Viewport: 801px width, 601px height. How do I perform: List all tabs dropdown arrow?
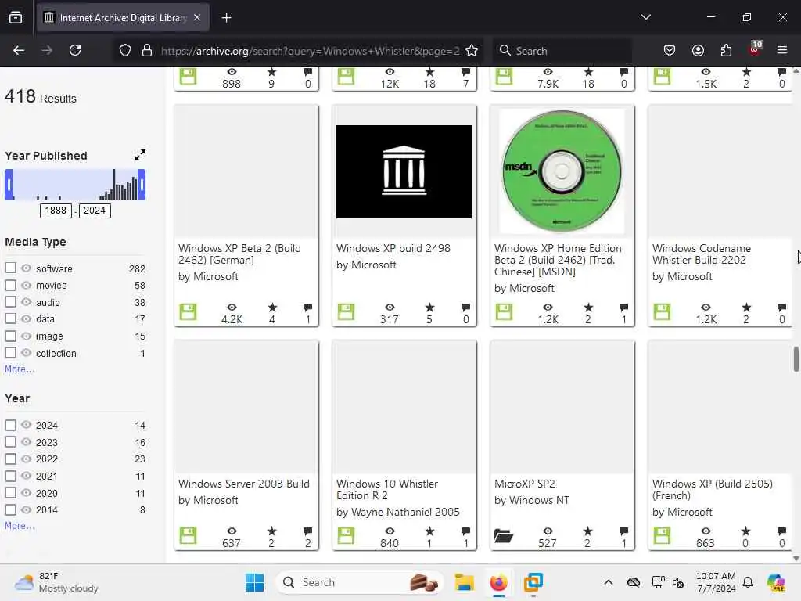(x=645, y=17)
